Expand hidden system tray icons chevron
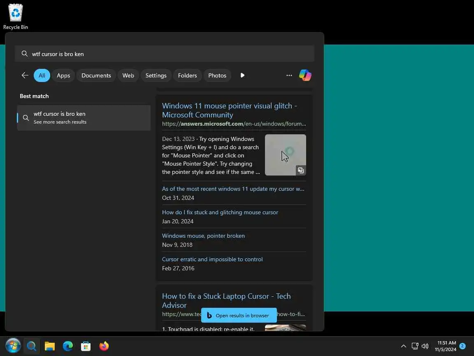474x356 pixels. coord(404,346)
